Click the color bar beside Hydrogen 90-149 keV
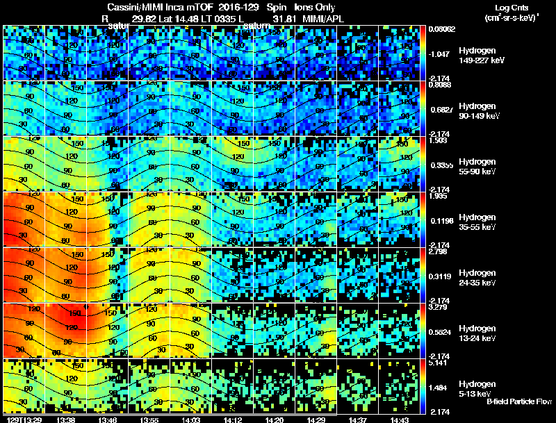 point(423,108)
